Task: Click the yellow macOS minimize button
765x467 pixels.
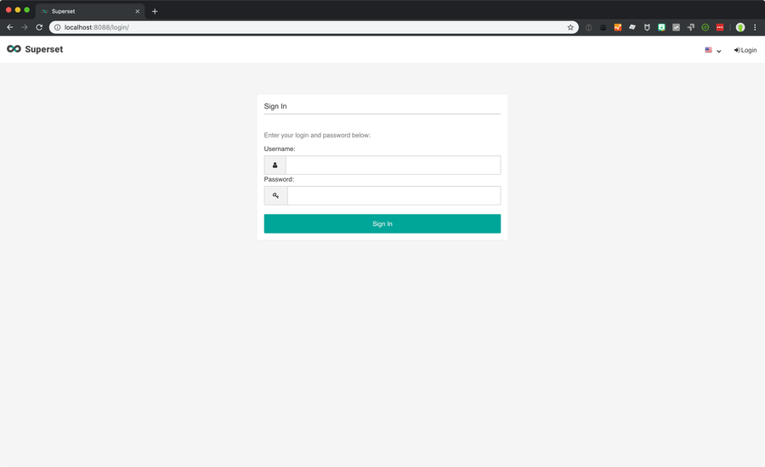Action: [18, 9]
